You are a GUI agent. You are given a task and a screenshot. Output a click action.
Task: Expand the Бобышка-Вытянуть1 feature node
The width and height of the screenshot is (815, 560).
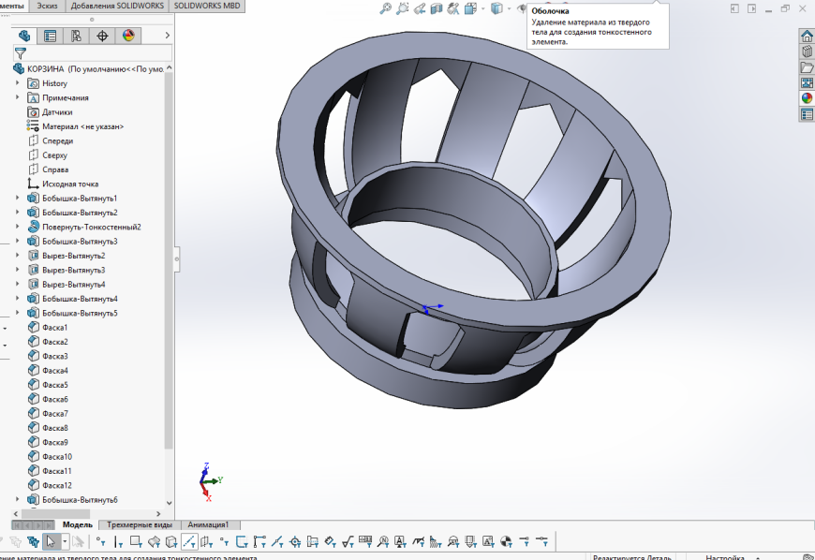click(x=18, y=199)
